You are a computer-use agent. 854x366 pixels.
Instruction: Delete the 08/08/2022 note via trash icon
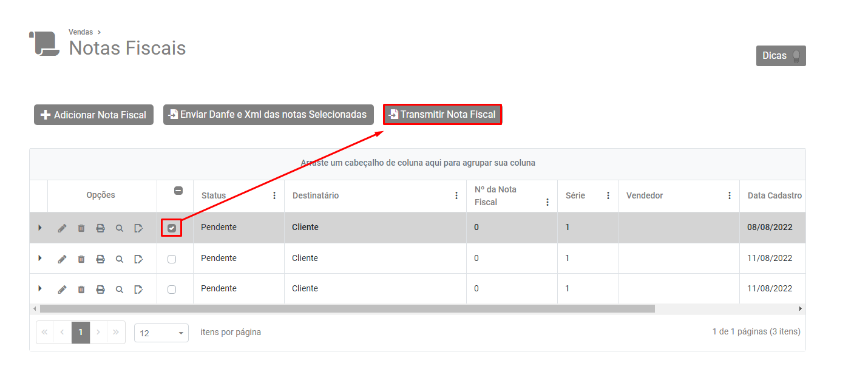pyautogui.click(x=81, y=228)
